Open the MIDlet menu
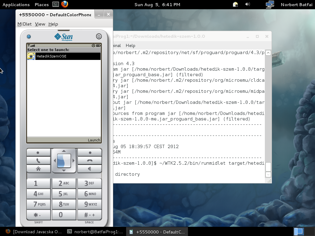 click(x=25, y=24)
